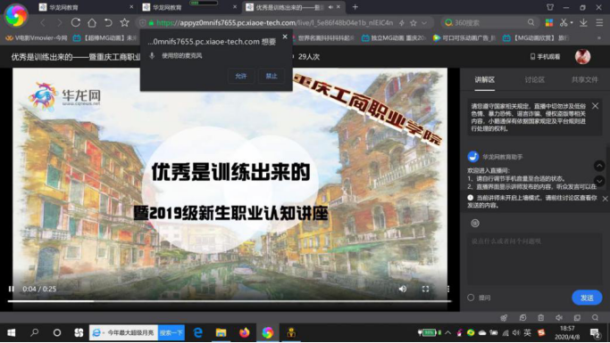Open the browser downloads icon
The image size is (610, 343).
pyautogui.click(x=583, y=23)
